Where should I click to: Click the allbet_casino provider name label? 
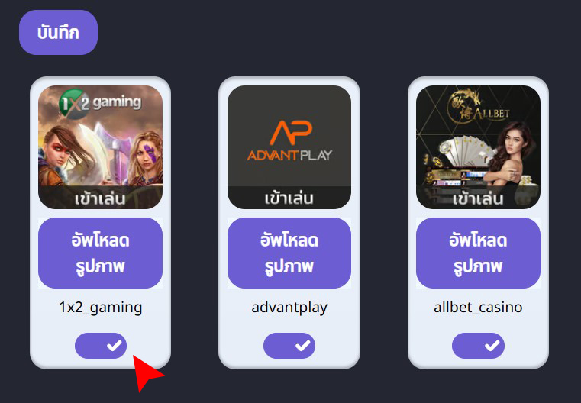click(478, 308)
